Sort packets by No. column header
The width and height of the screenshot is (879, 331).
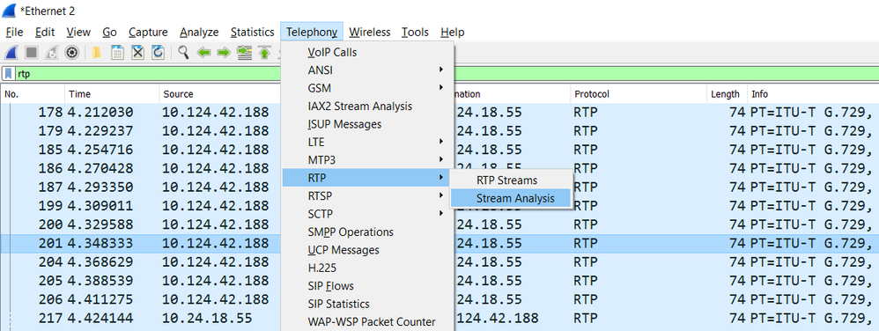tap(33, 94)
